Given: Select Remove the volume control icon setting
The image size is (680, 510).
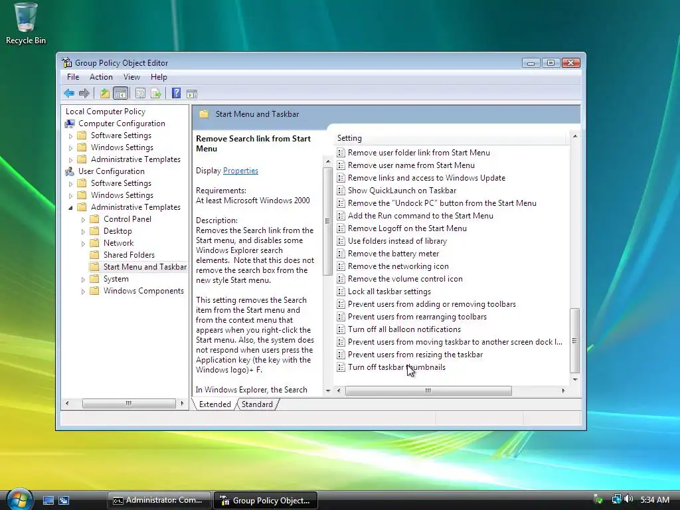Looking at the screenshot, I should point(405,279).
